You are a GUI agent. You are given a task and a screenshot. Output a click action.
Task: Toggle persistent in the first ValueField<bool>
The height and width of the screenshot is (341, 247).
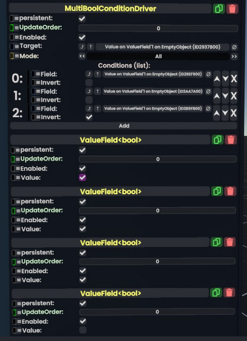click(x=82, y=150)
